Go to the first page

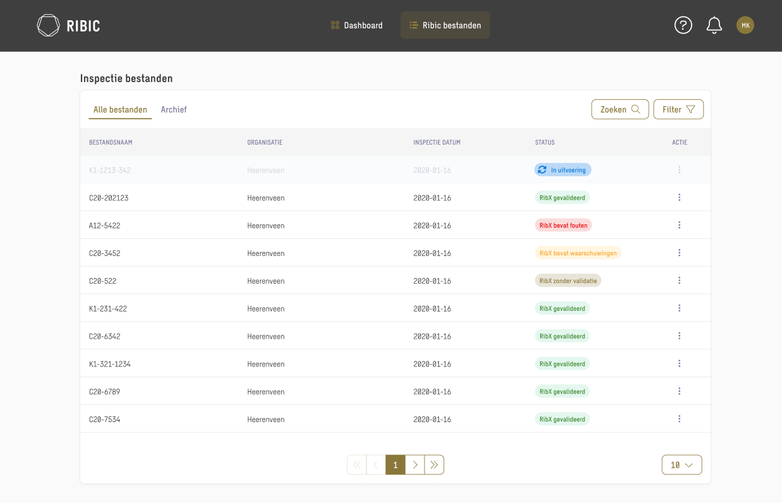click(x=356, y=465)
